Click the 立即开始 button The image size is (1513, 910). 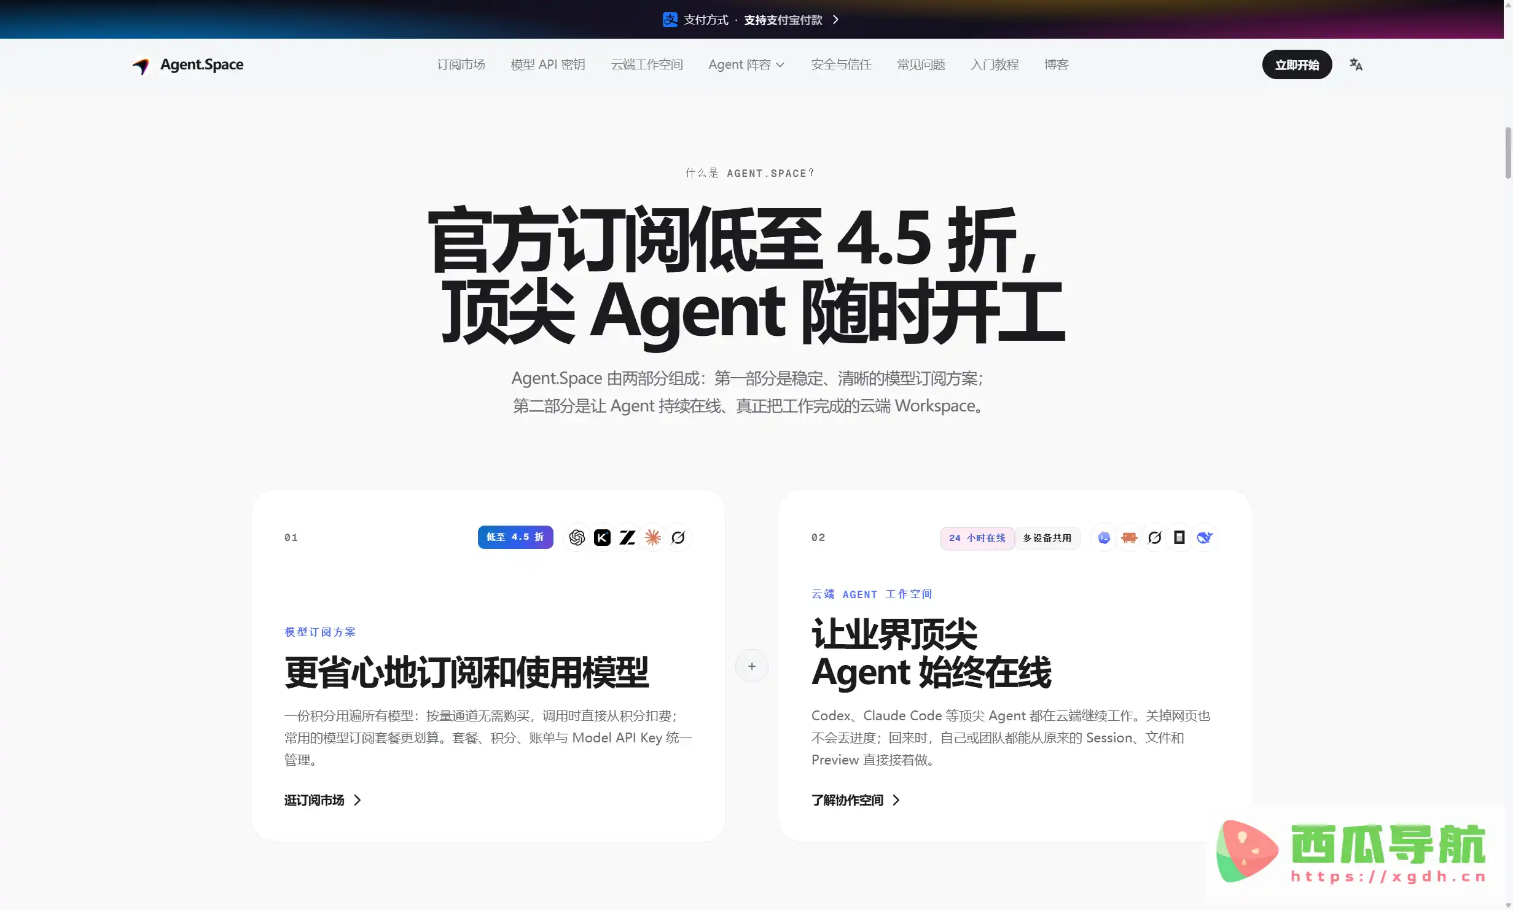pos(1297,64)
